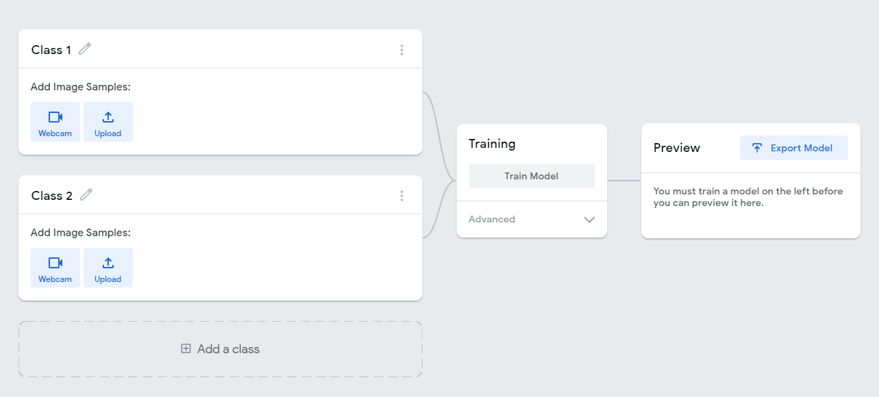This screenshot has height=397, width=879.
Task: Open Class 1 three-dot options menu
Action: (402, 50)
